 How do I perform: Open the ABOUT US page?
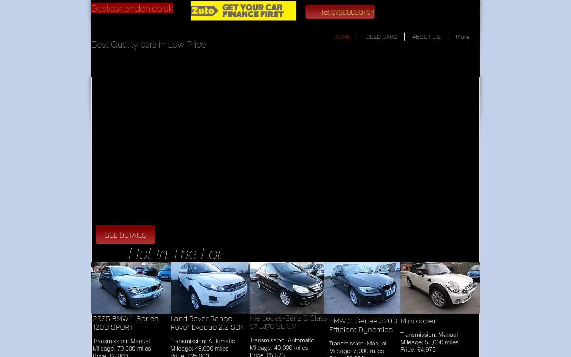[426, 37]
